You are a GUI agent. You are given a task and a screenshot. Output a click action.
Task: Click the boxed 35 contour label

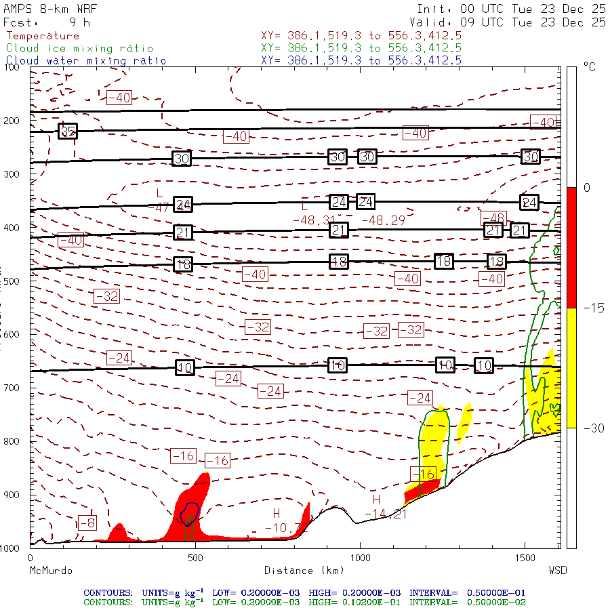[68, 131]
